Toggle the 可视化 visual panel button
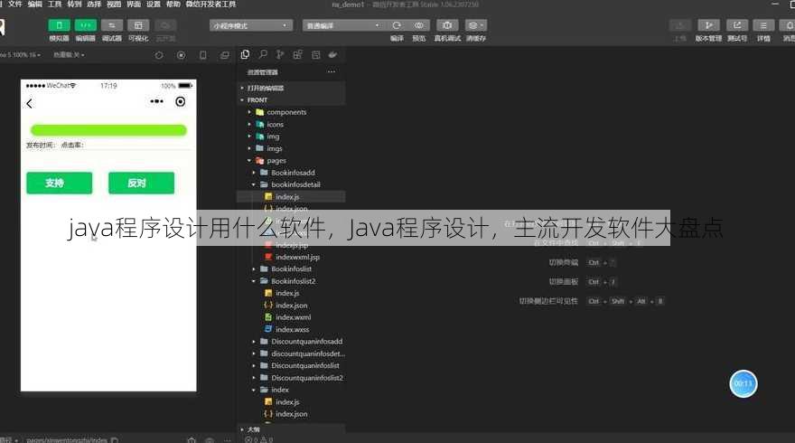Image resolution: width=795 pixels, height=443 pixels. [x=138, y=25]
